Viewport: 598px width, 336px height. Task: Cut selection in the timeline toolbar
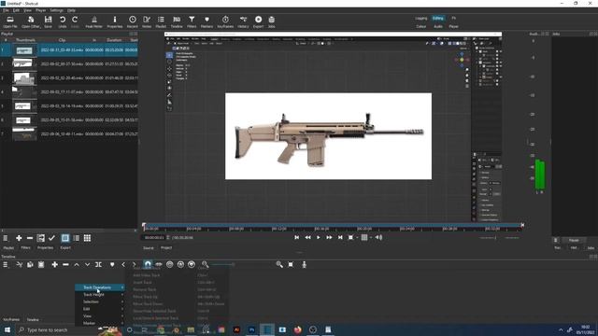point(19,264)
